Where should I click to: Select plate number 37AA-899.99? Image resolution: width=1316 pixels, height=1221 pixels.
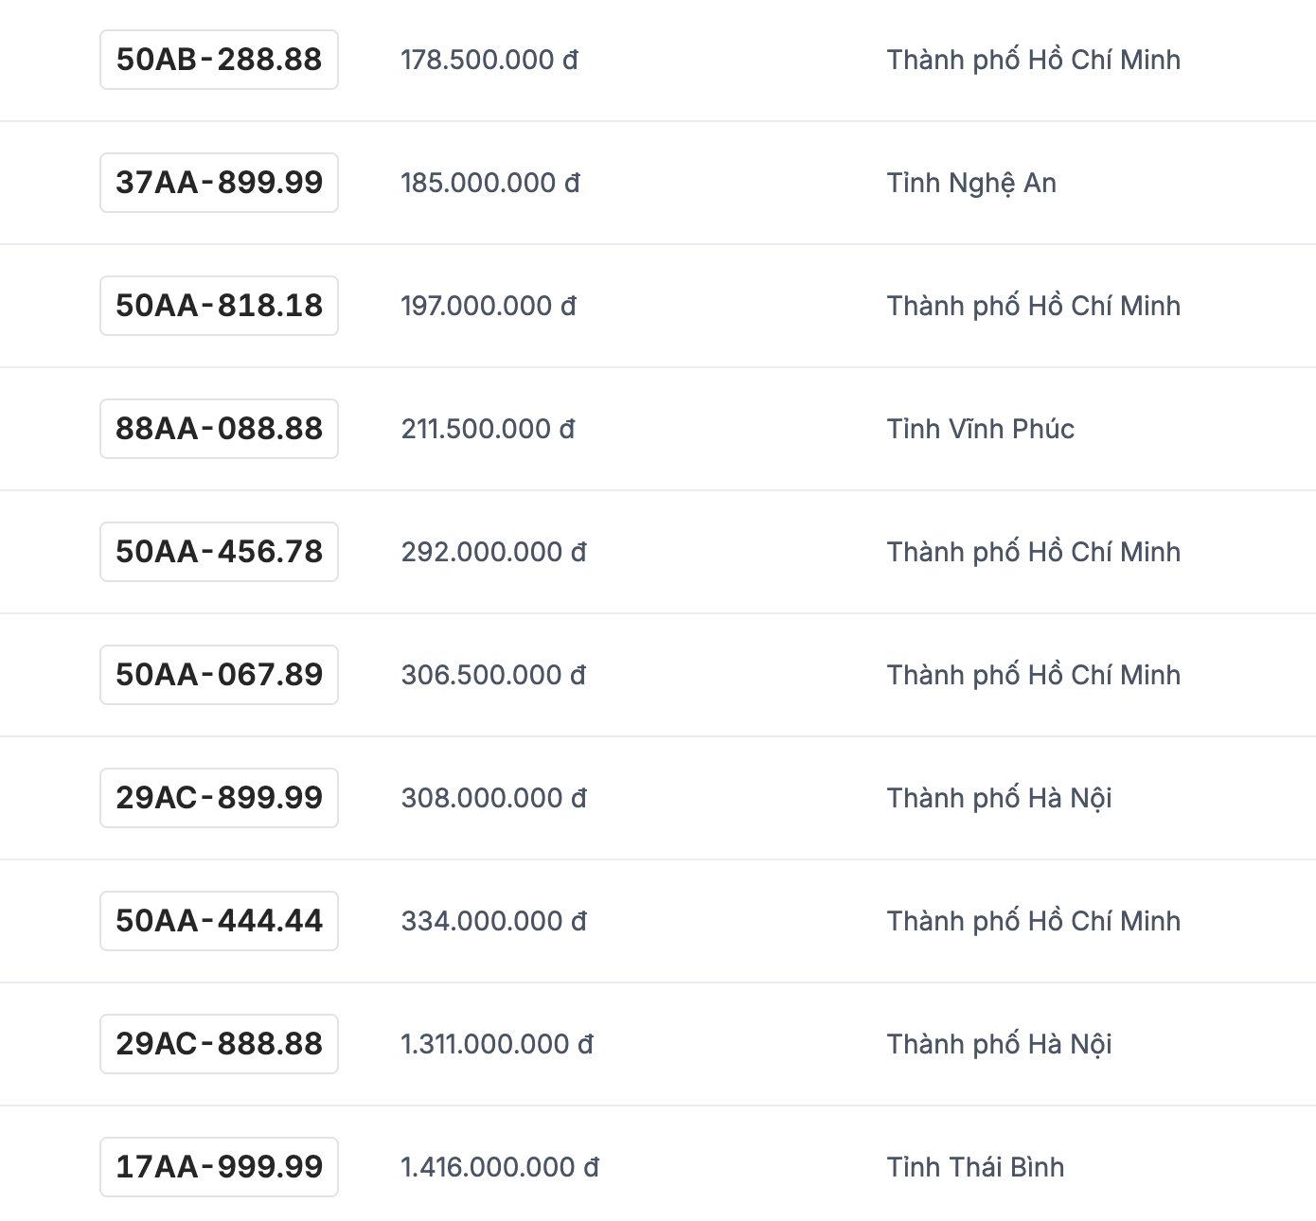tap(219, 183)
